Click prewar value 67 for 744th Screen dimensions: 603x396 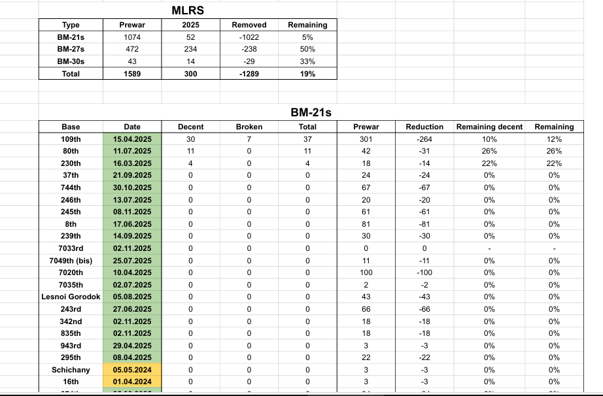point(366,188)
